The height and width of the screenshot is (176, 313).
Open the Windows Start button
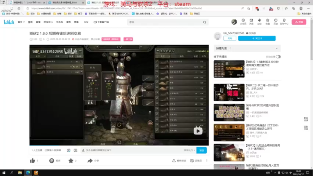[x=4, y=172]
